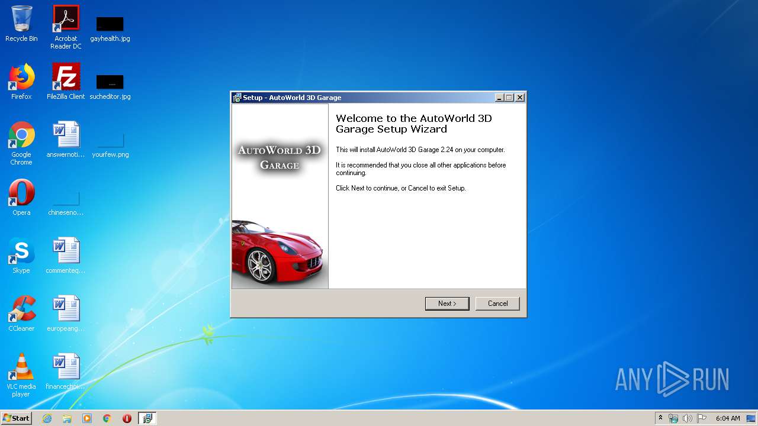
Task: Select the financechoi... Word document
Action: (66, 372)
